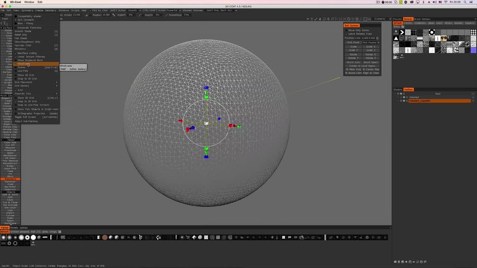Select Toggle Full Screen menu entry
This screenshot has width=477, height=268.
coord(37,117)
